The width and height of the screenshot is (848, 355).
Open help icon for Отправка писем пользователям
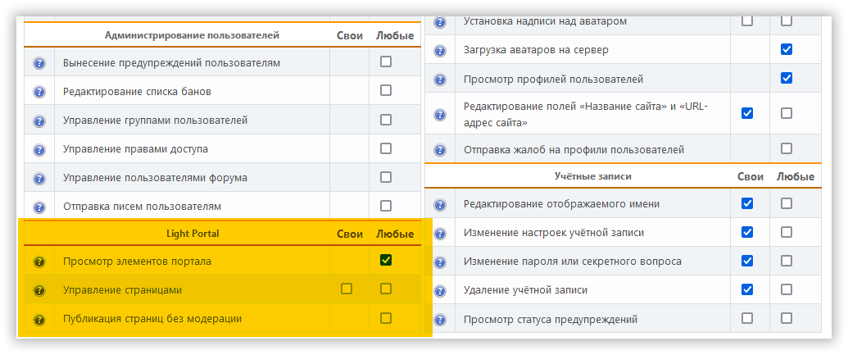39,207
